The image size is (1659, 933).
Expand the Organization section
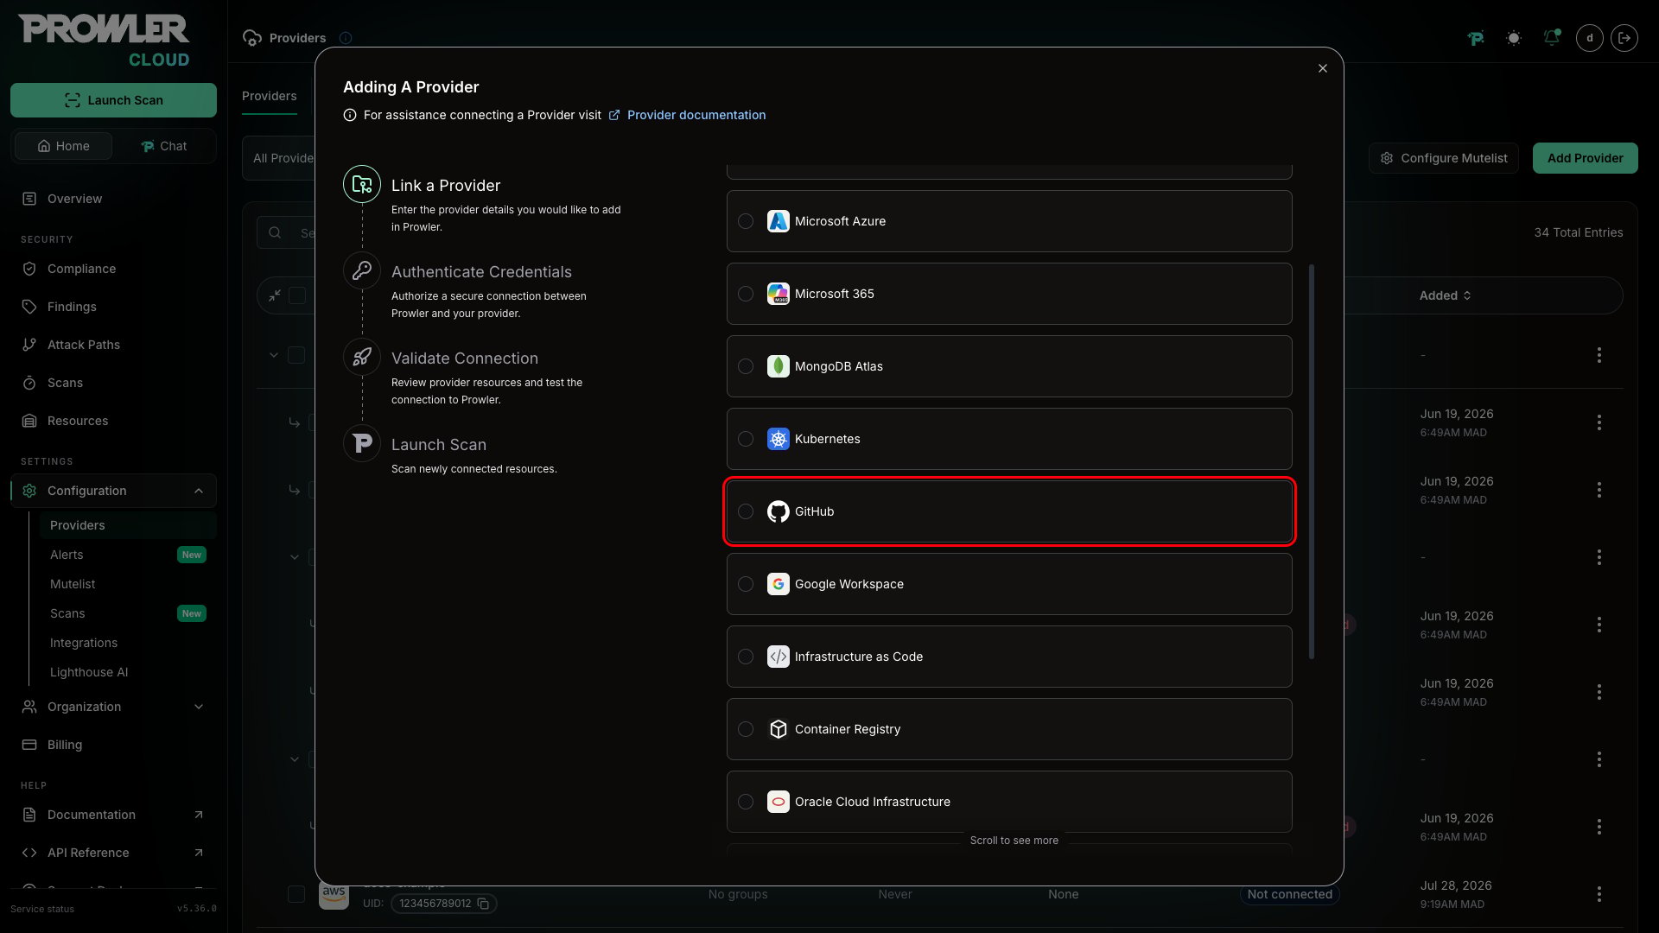tap(113, 707)
